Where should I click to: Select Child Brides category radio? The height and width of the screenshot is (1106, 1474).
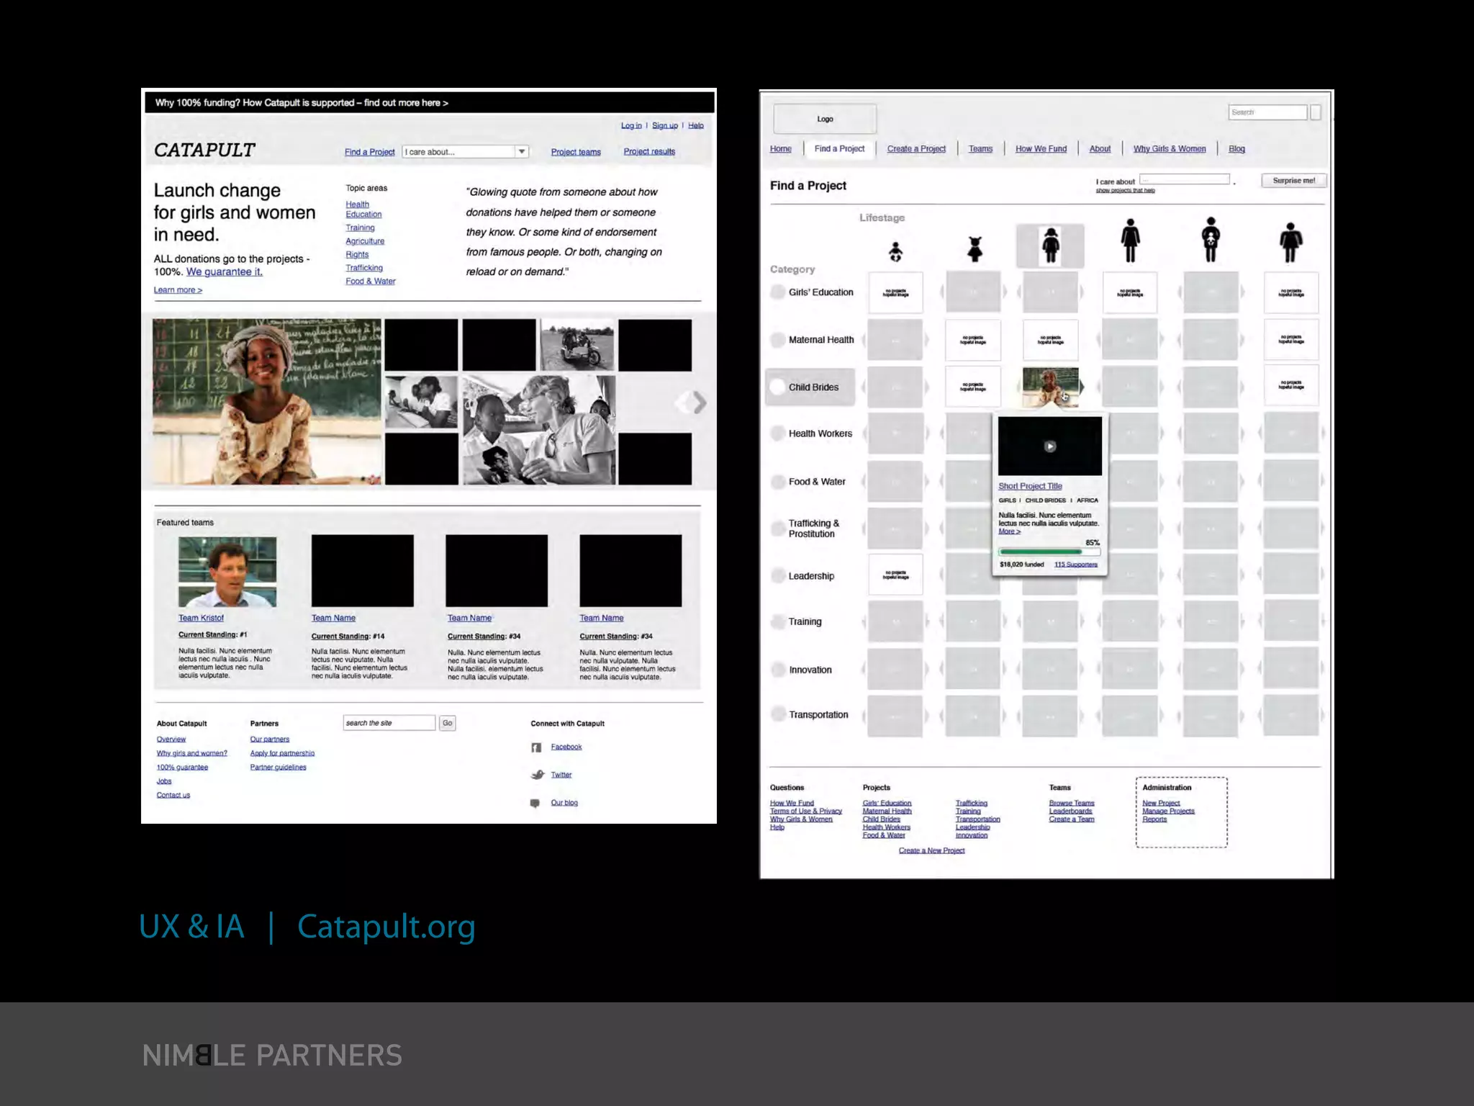777,387
